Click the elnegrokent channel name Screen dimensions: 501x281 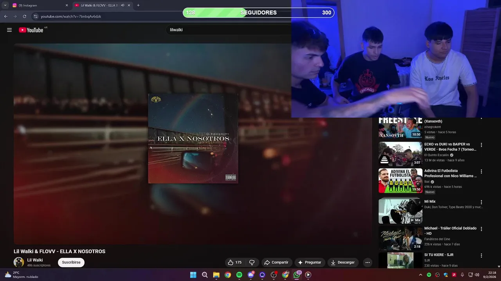433,127
